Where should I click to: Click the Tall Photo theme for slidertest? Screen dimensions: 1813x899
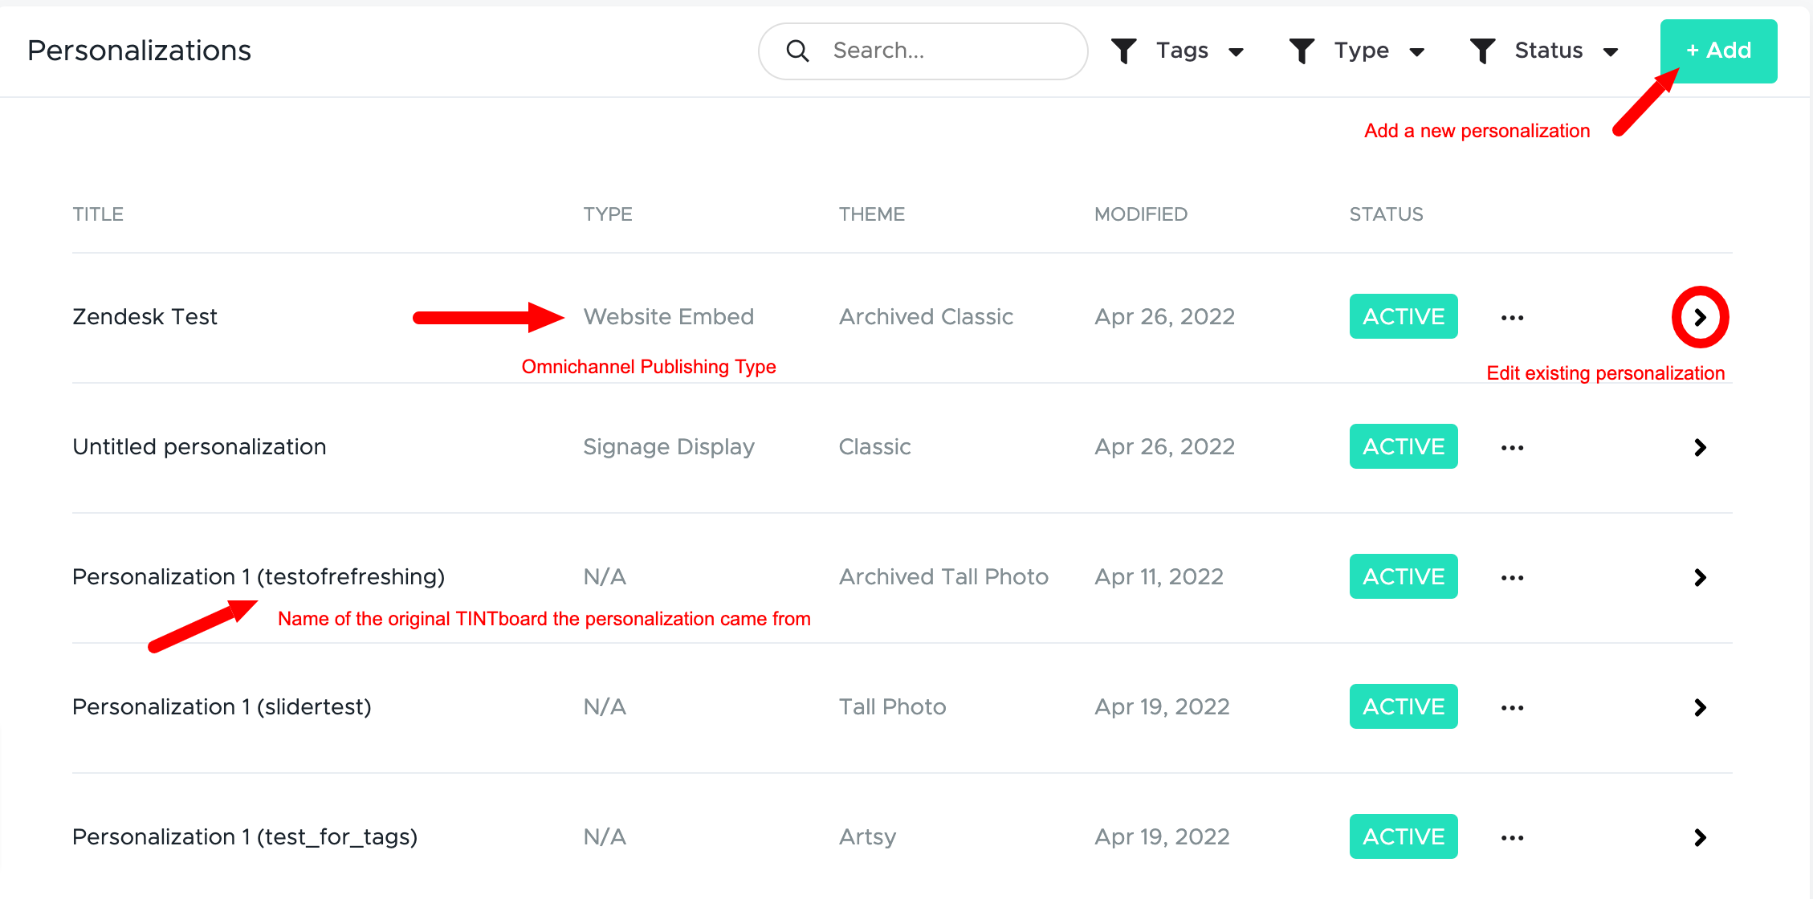pyautogui.click(x=892, y=706)
